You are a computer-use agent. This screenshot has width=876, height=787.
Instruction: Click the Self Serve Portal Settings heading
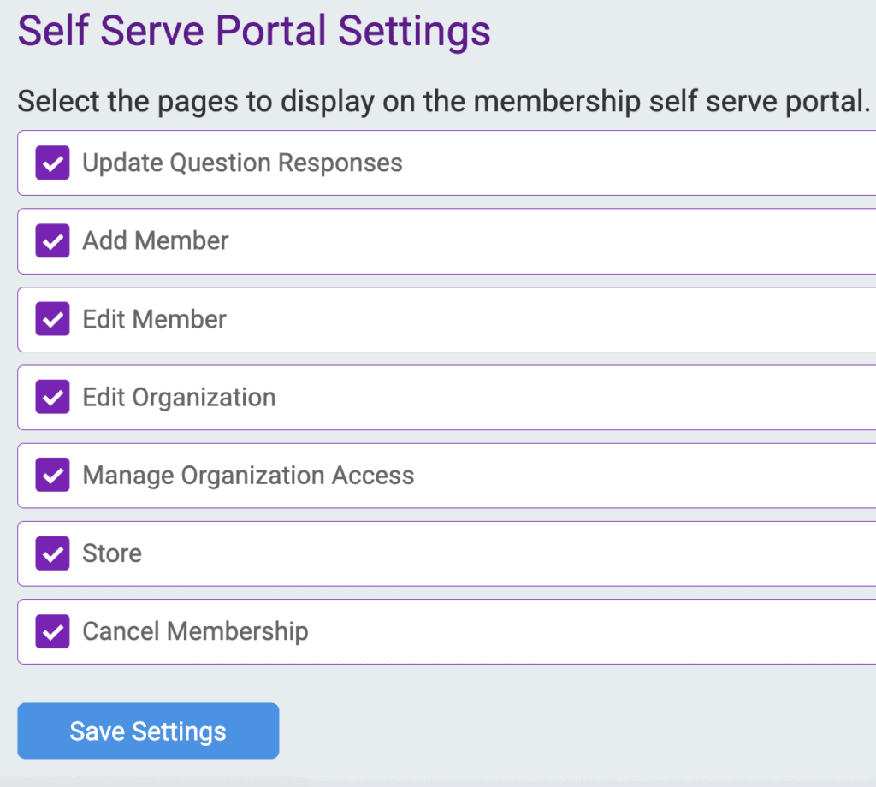coord(254,31)
